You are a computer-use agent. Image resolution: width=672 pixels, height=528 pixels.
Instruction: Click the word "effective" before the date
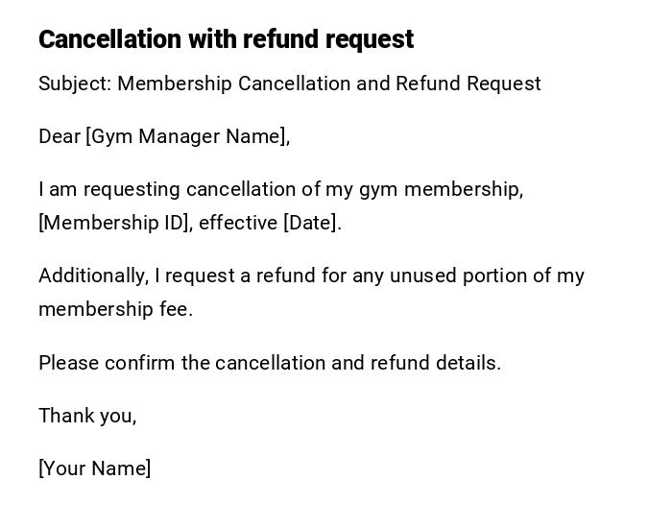tap(237, 223)
